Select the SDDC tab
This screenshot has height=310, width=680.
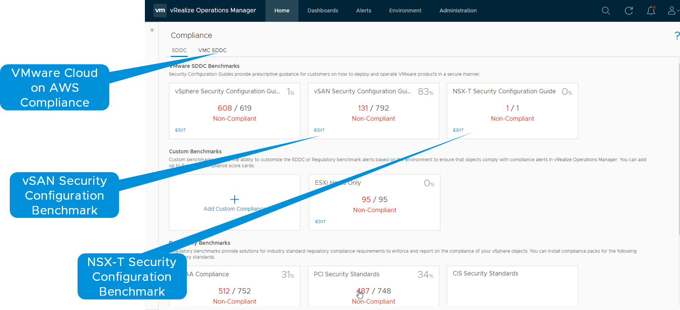tap(179, 50)
